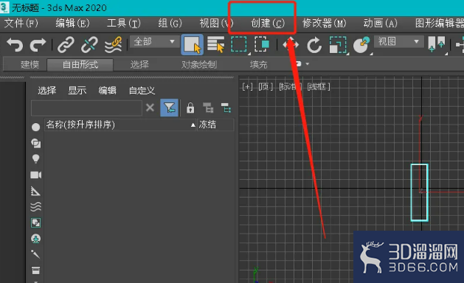Click the Select and Place tool

[x=361, y=45]
